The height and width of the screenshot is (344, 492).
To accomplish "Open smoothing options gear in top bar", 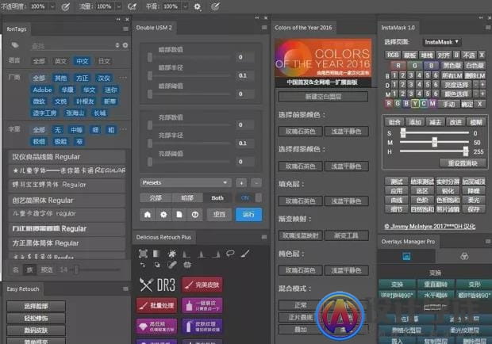I will tap(197, 6).
